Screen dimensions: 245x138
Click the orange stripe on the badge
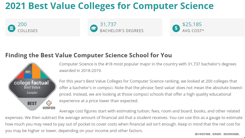tap(36, 71)
